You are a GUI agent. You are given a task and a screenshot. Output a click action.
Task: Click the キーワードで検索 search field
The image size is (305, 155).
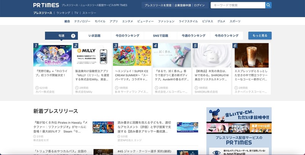tap(238, 5)
